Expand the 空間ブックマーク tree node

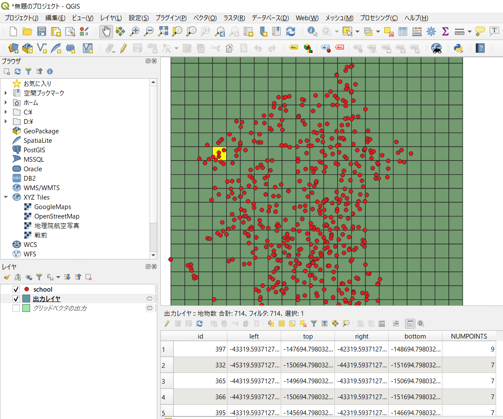pyautogui.click(x=6, y=93)
